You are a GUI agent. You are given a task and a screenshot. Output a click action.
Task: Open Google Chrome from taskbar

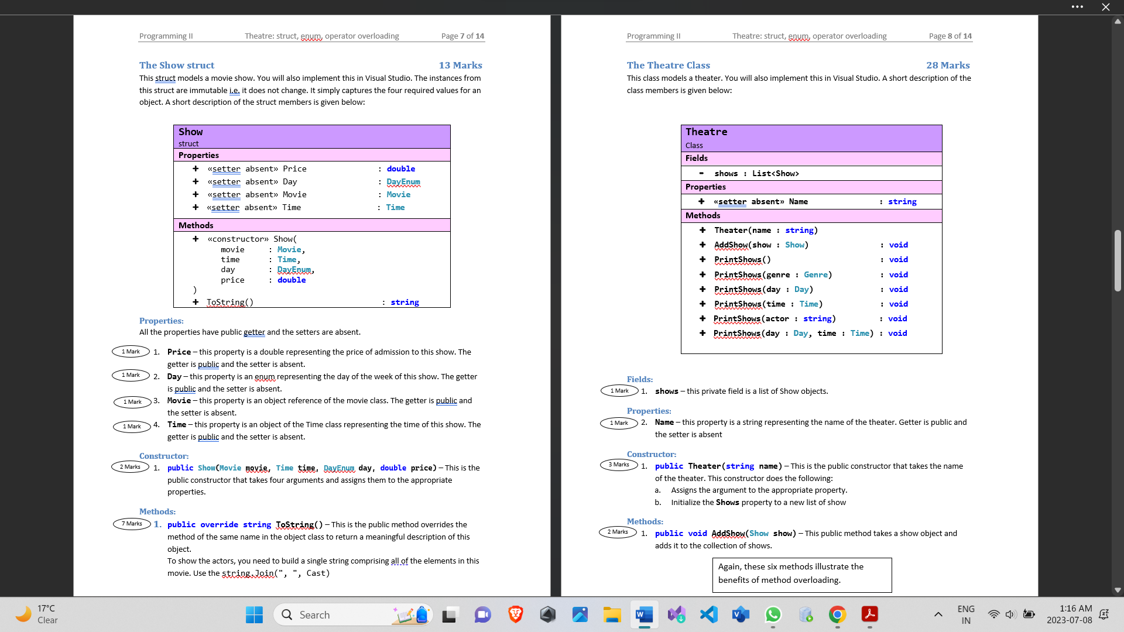point(837,614)
